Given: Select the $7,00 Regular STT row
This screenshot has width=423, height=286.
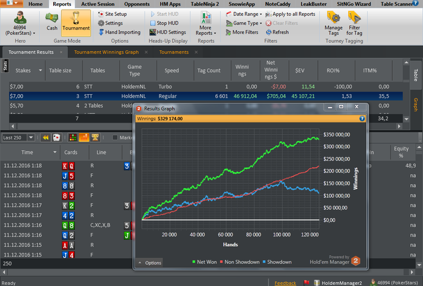Looking at the screenshot, I should coord(206,96).
